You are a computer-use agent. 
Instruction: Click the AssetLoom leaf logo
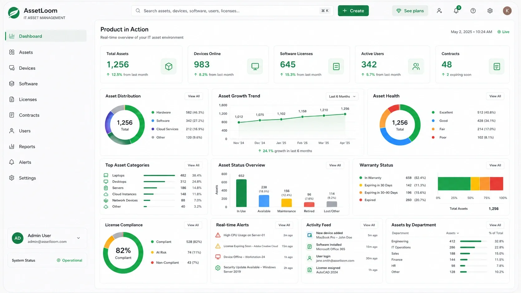[x=14, y=13]
